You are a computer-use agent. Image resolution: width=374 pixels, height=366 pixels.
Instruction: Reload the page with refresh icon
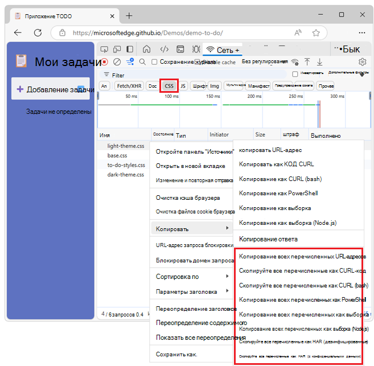[x=38, y=32]
